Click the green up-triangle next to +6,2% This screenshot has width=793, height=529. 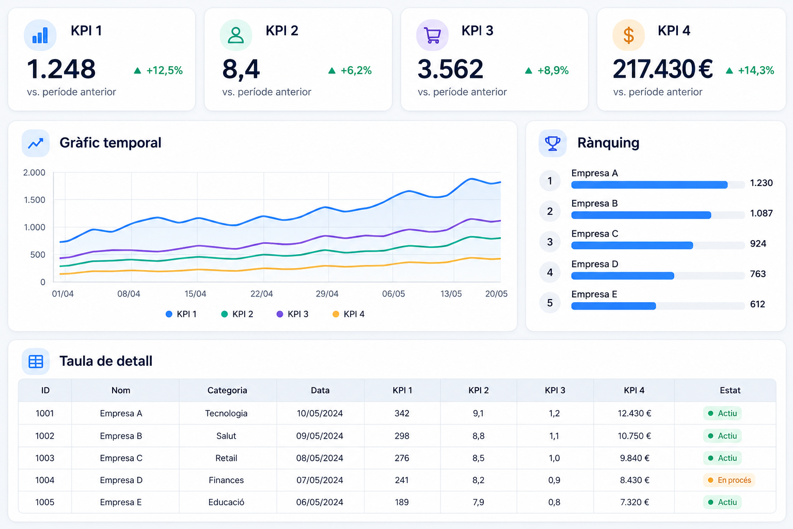(x=332, y=71)
